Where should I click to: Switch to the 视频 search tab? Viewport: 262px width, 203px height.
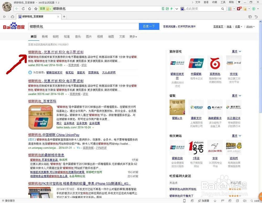pos(100,37)
